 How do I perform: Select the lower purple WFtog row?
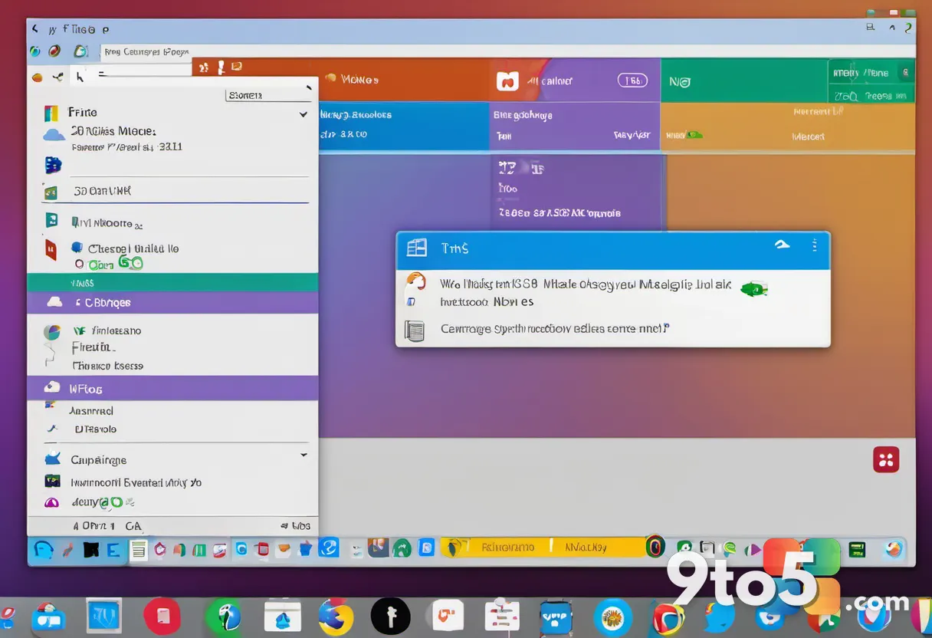[x=172, y=388]
